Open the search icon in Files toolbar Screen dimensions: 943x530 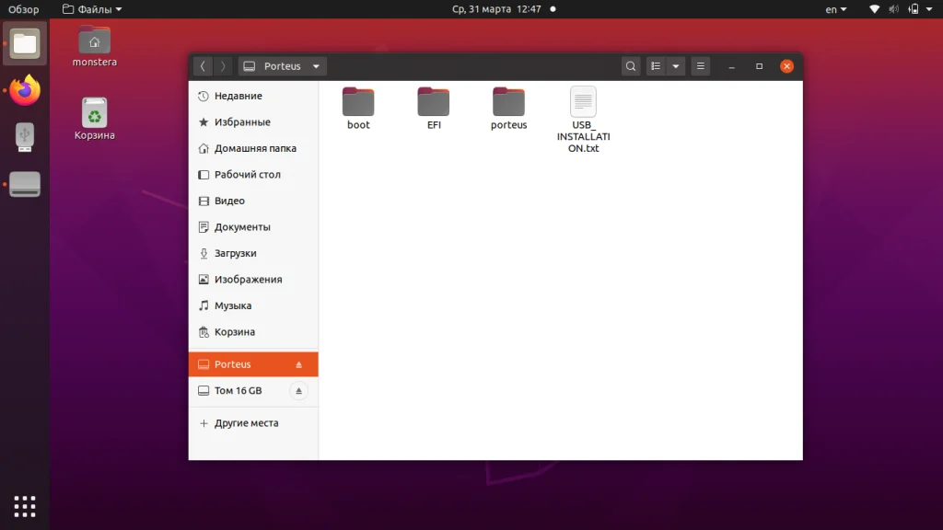630,65
